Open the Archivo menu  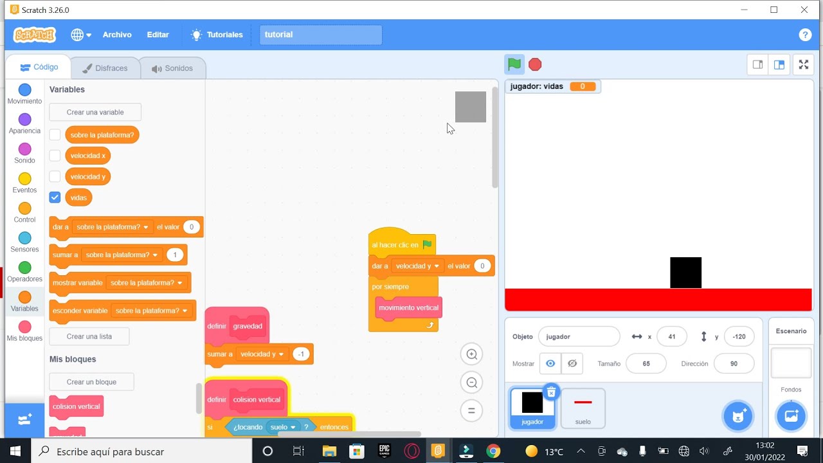[x=117, y=35]
